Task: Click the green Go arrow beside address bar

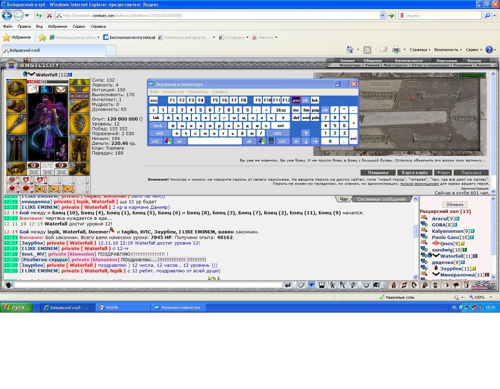Action: 391,15
